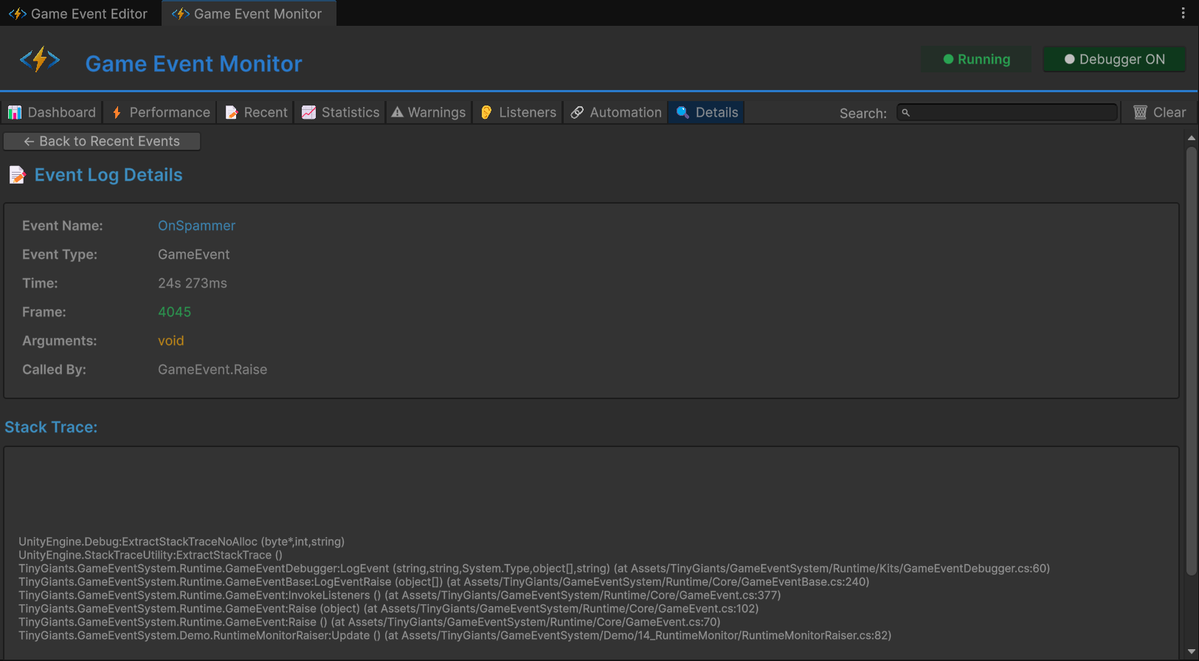The width and height of the screenshot is (1199, 661).
Task: Click the Listeners ear icon
Action: [486, 112]
